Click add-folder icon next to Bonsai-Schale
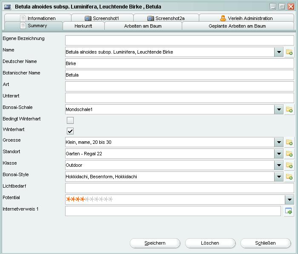Screen dimensions: 298x254 tap(289, 109)
